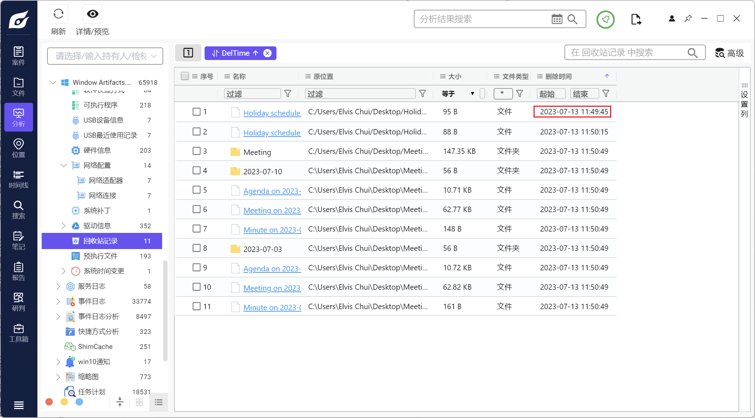Open the Toolbox (工具箱) sidebar section
This screenshot has width=755, height=418.
[19, 333]
